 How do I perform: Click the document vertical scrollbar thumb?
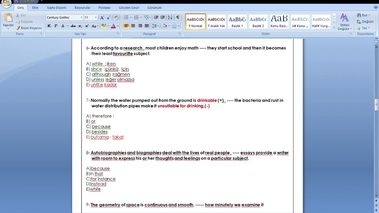pos(376,105)
